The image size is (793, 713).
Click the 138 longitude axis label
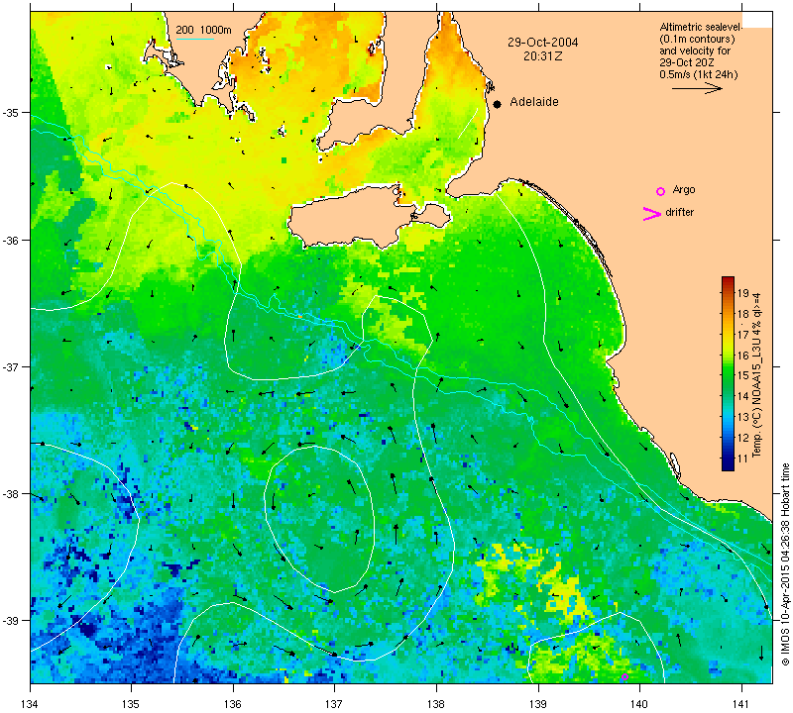click(x=436, y=703)
